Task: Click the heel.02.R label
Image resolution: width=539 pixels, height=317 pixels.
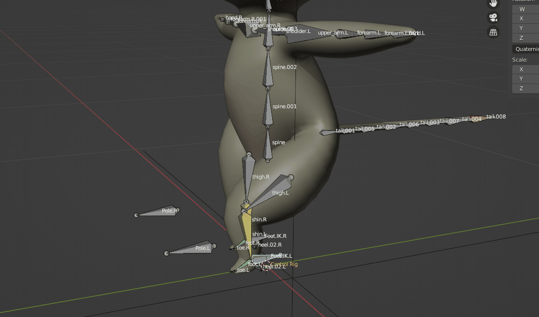Action: pos(270,245)
